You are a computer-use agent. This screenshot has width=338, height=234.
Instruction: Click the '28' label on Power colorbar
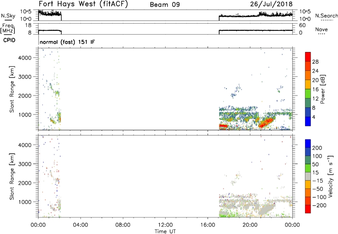click(315, 62)
